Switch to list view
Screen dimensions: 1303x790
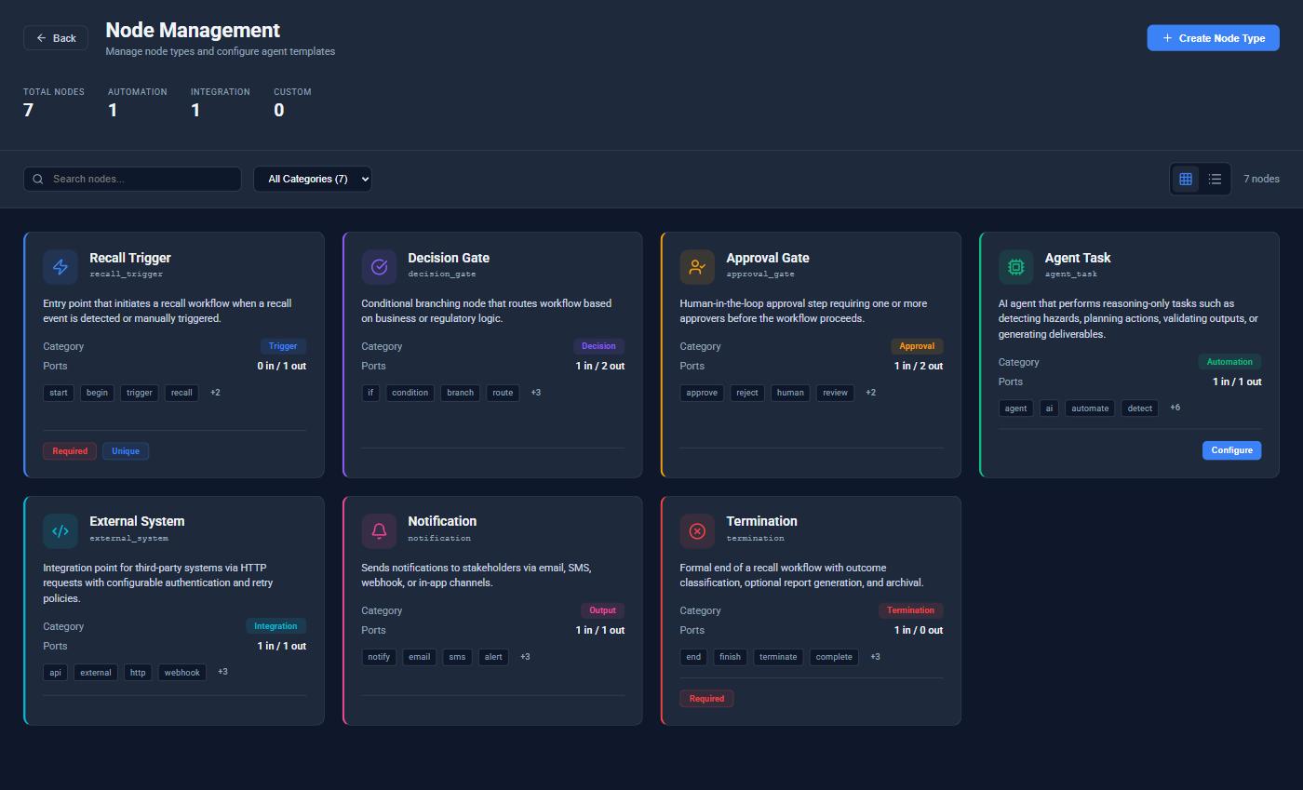click(1215, 179)
